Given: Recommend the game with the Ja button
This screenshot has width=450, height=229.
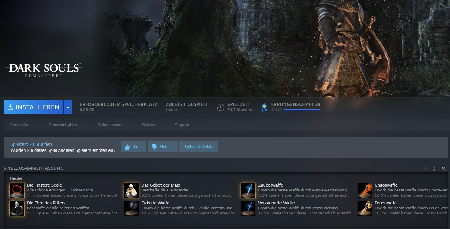Looking at the screenshot, I should point(133,147).
